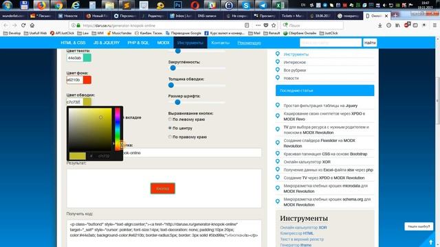440x247 pixels.
Task: Expand the Renault bookmarks folder
Action: click(272, 33)
